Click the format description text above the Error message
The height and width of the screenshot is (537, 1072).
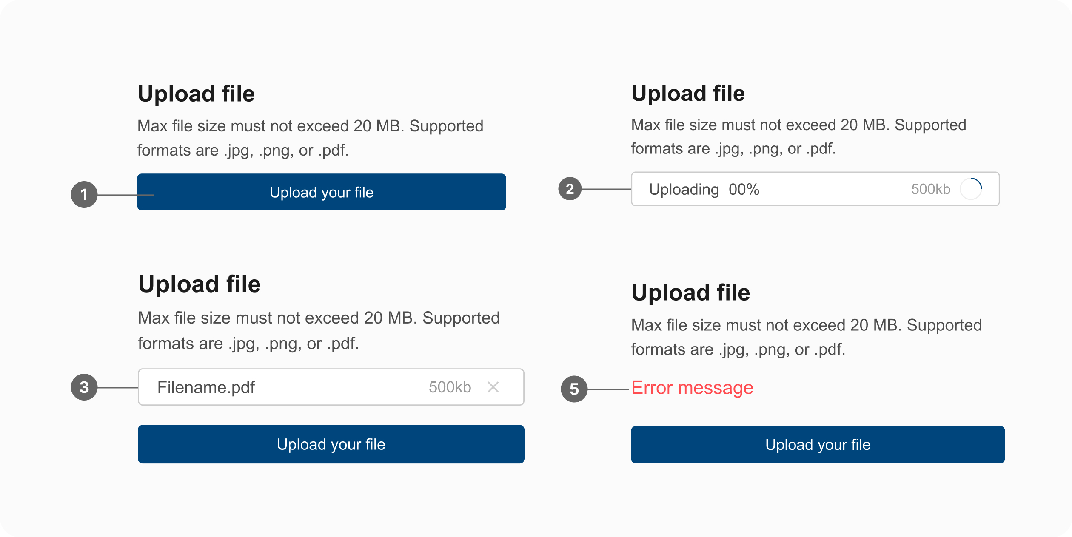pyautogui.click(x=806, y=337)
